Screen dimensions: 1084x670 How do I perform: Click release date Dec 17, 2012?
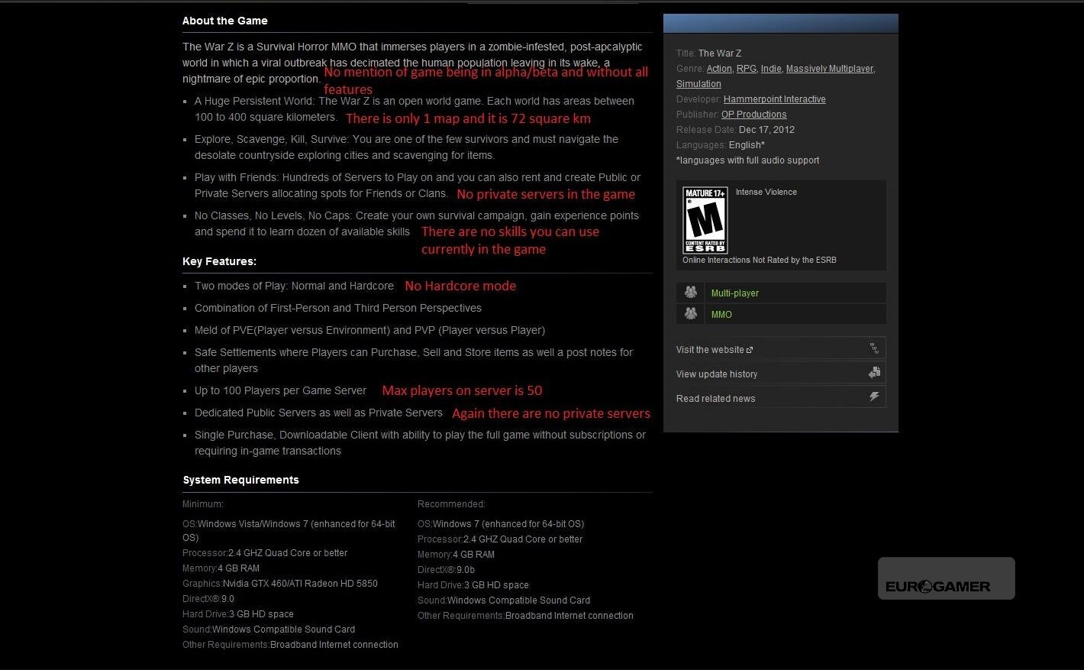pyautogui.click(x=766, y=130)
